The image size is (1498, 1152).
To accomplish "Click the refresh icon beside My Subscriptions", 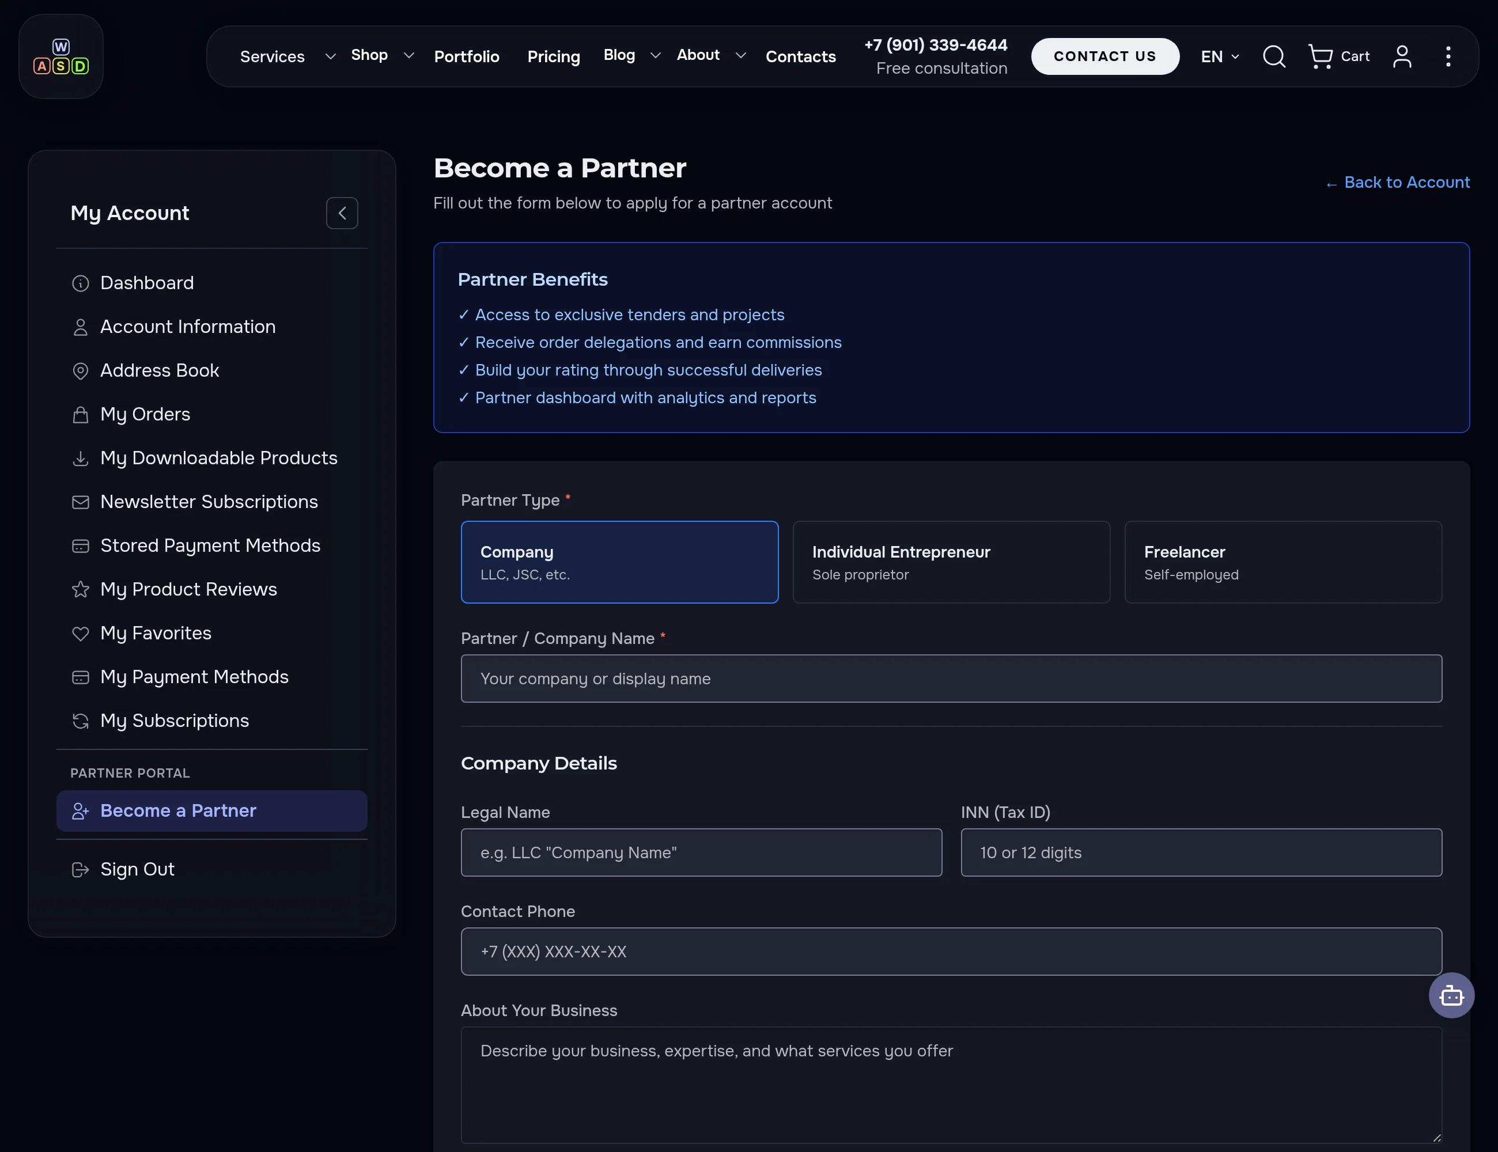I will pos(80,721).
